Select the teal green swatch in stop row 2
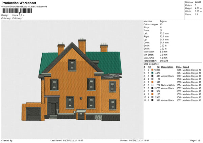The height and width of the screenshot is (143, 203). pos(152,73)
